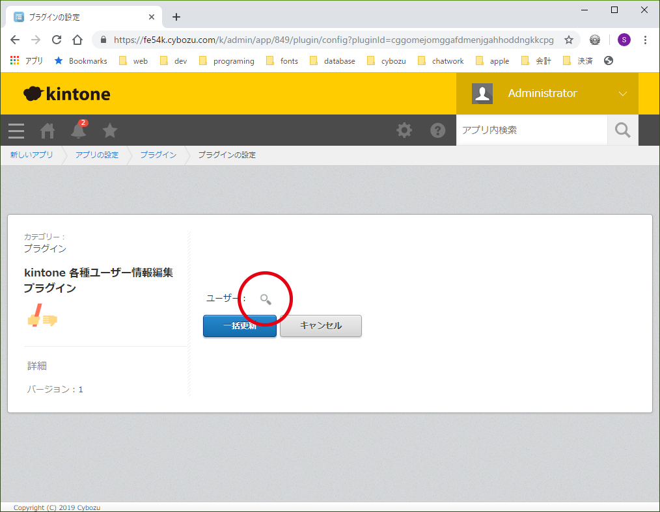Focus the アプリ内検索 search field
This screenshot has width=660, height=512.
click(532, 130)
